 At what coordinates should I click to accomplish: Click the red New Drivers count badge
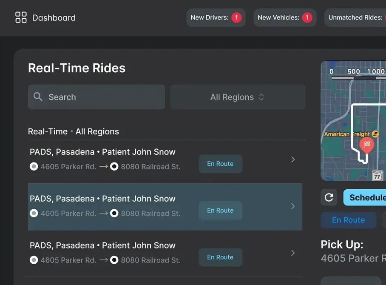tap(236, 17)
